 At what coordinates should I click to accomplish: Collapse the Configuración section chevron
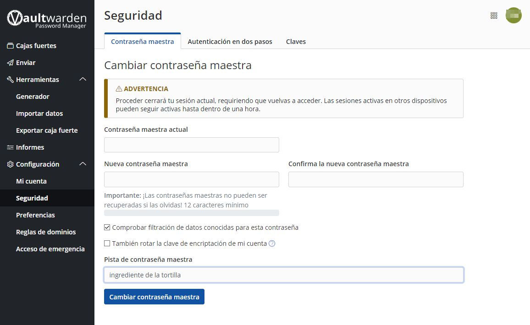[x=83, y=164]
